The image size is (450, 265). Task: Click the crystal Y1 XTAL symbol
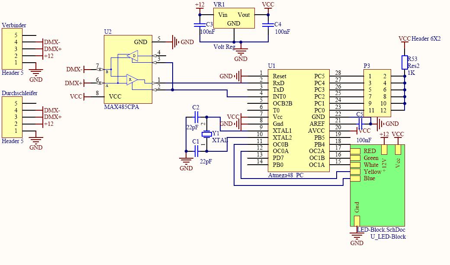click(x=207, y=134)
